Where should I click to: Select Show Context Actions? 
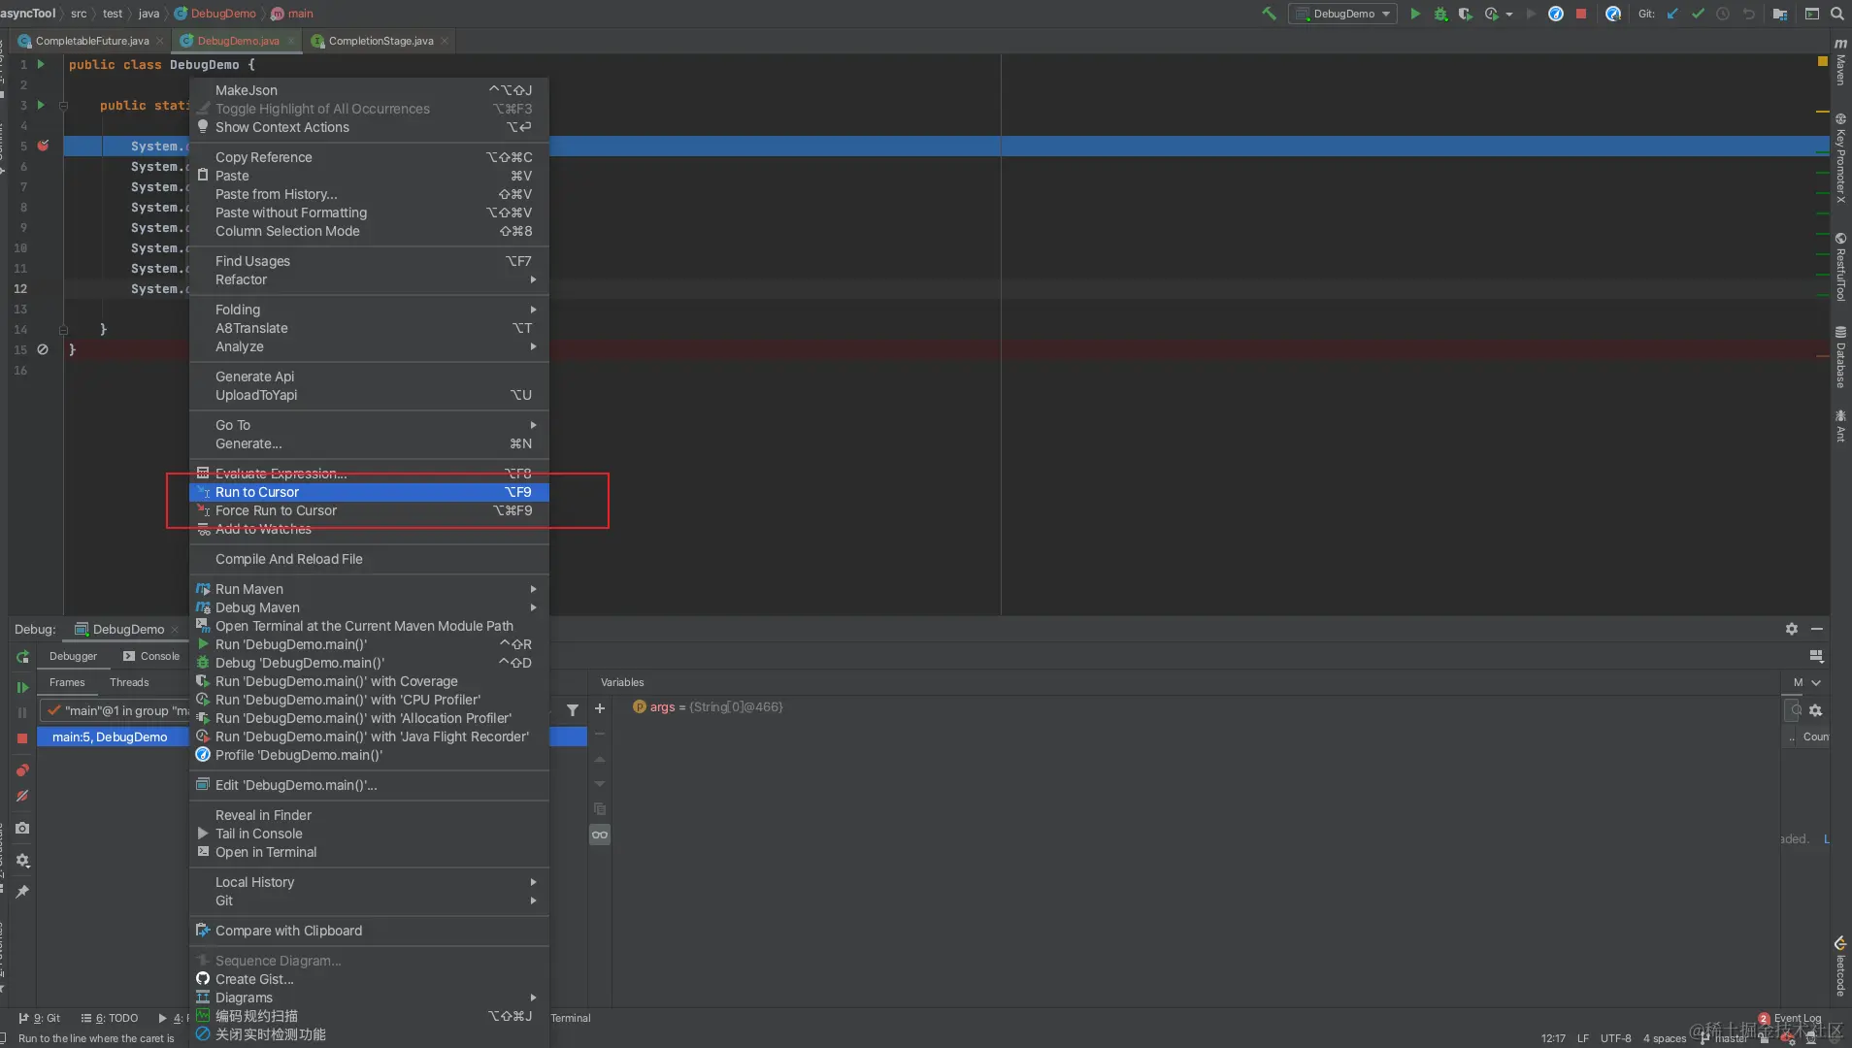tap(369, 127)
